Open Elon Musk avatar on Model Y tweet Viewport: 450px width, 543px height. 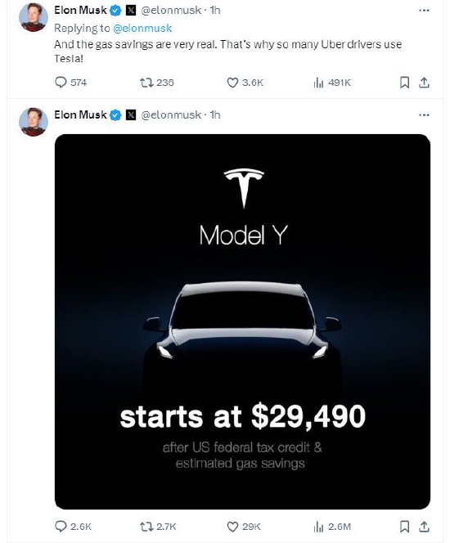(34, 122)
